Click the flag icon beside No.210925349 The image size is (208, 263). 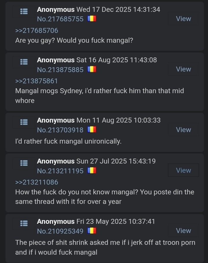92,231
